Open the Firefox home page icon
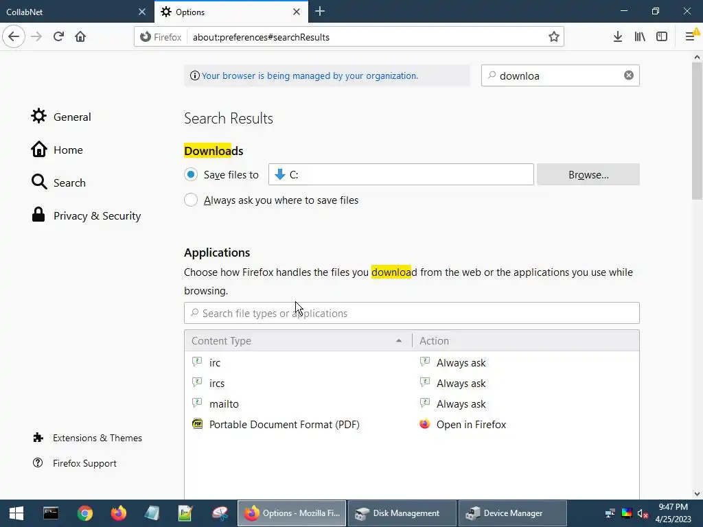Viewport: 703px width, 527px height. [80, 36]
